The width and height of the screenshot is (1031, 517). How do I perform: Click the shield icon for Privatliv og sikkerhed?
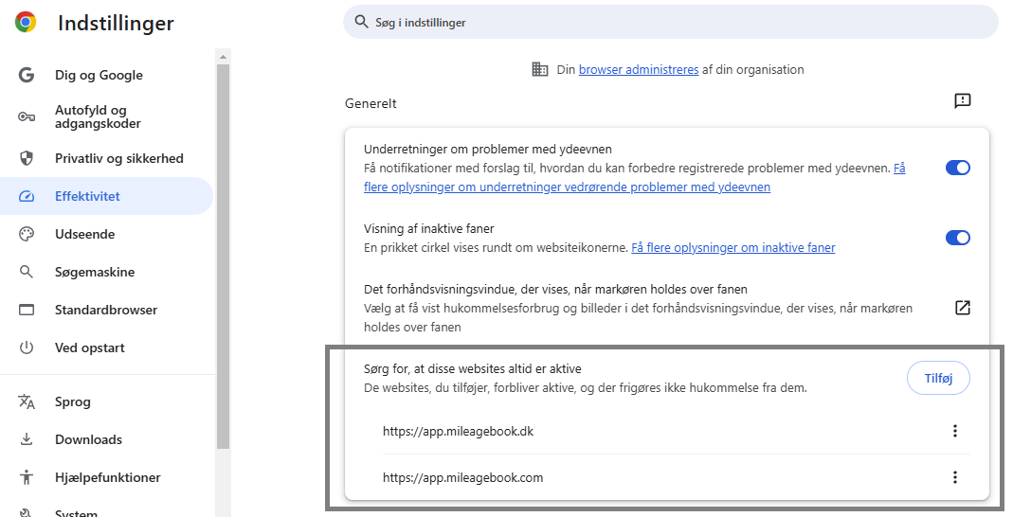click(27, 158)
